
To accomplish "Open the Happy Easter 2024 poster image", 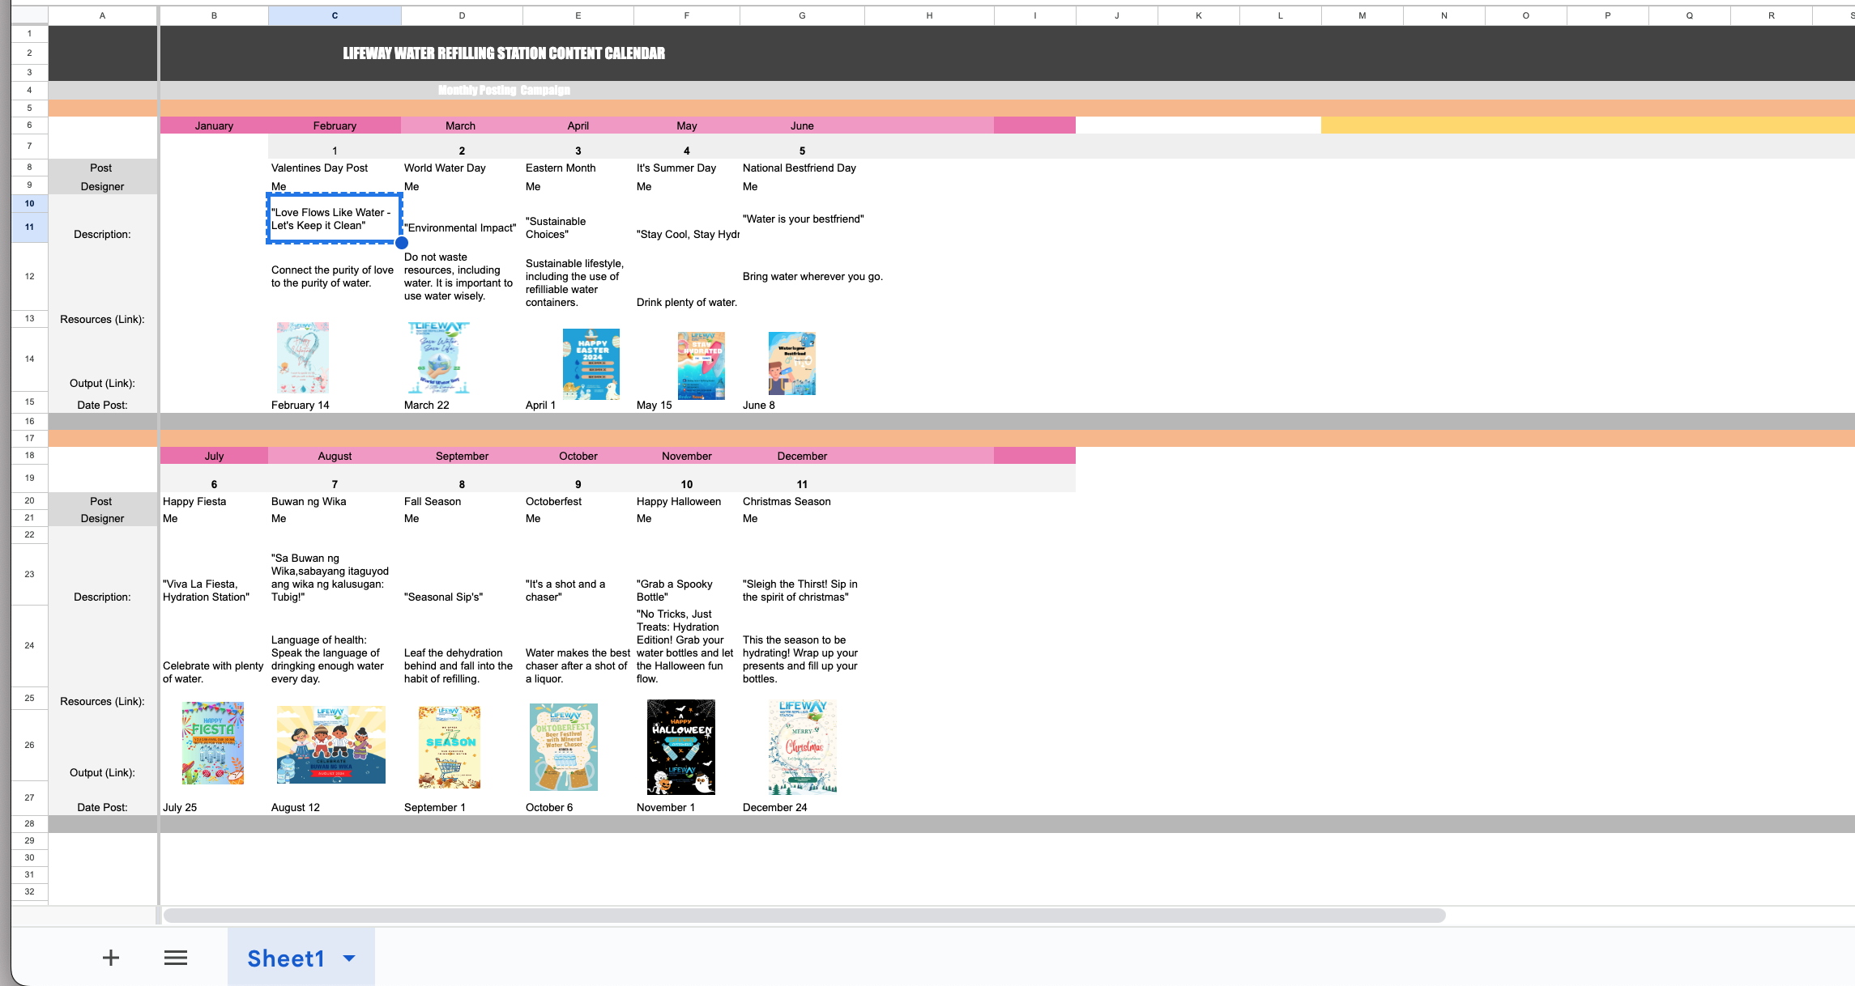I will pos(591,363).
